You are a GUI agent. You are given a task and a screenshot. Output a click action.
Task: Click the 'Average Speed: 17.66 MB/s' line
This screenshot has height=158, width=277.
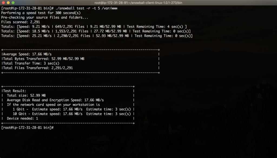point(27,54)
